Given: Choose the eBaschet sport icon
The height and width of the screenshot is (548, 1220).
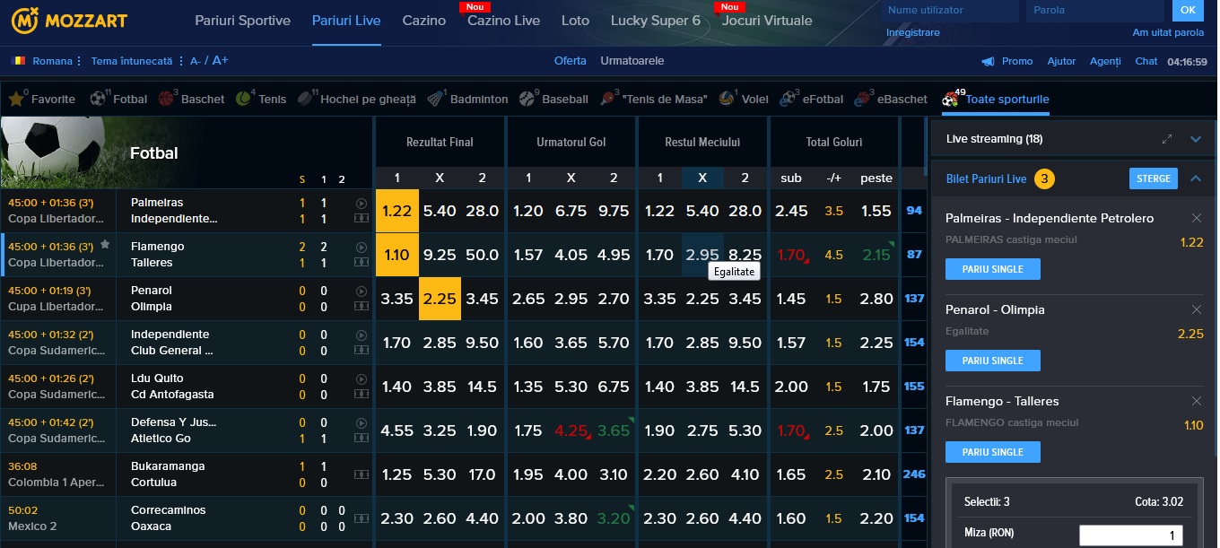Looking at the screenshot, I should pos(863,99).
